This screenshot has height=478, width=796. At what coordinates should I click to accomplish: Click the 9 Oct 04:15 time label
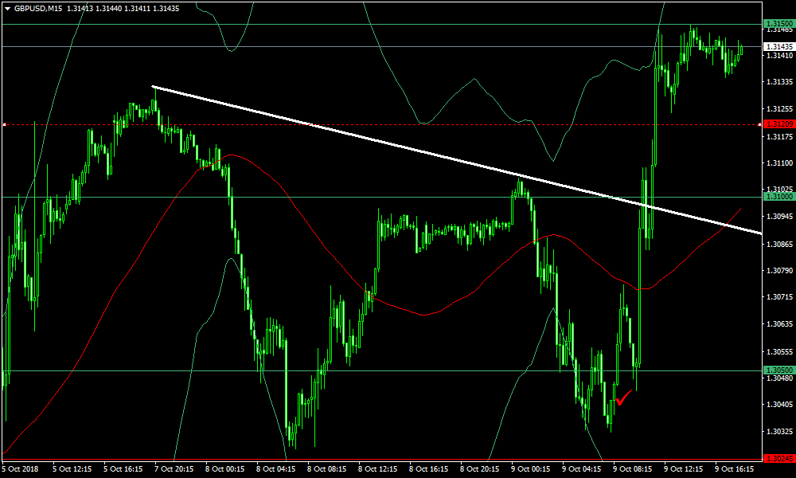[x=582, y=469]
